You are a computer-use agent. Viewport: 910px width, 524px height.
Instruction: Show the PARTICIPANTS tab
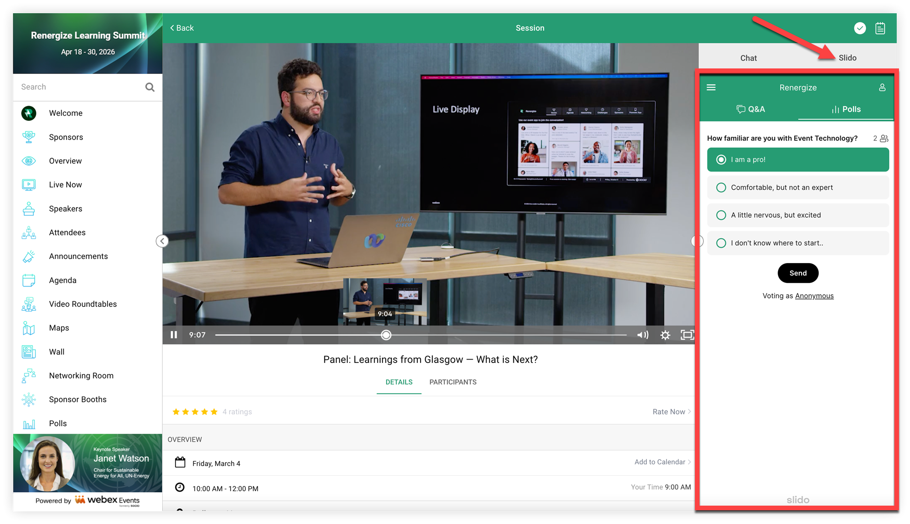453,382
